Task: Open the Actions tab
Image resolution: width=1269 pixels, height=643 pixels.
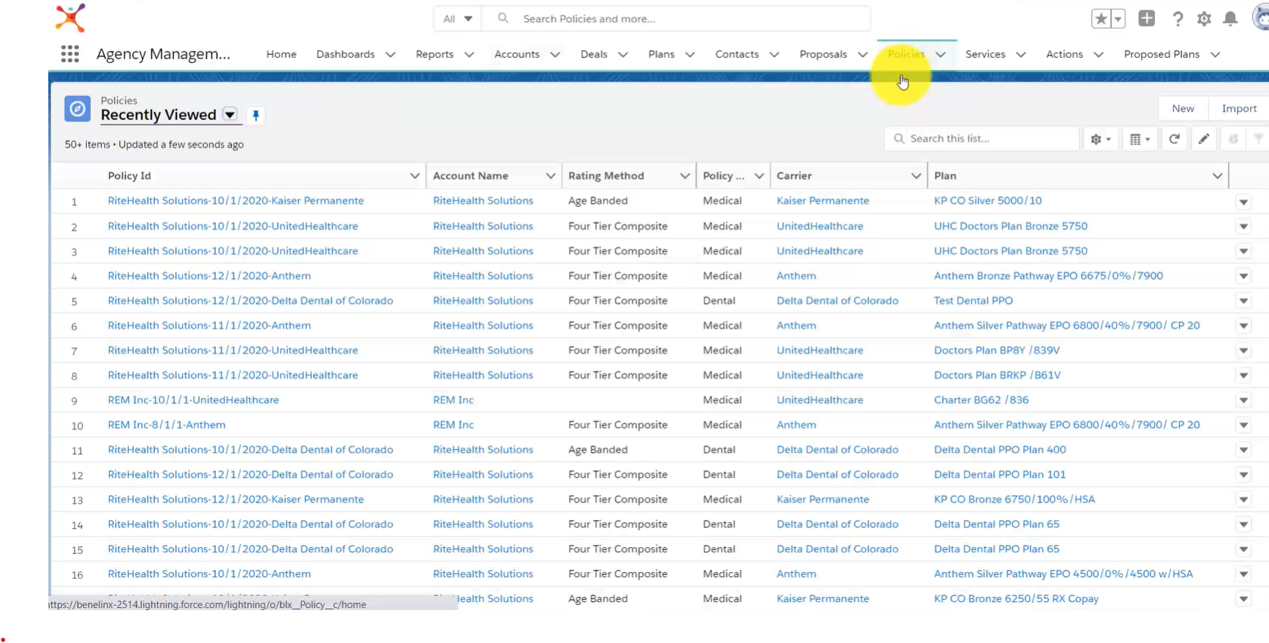Action: click(1064, 54)
